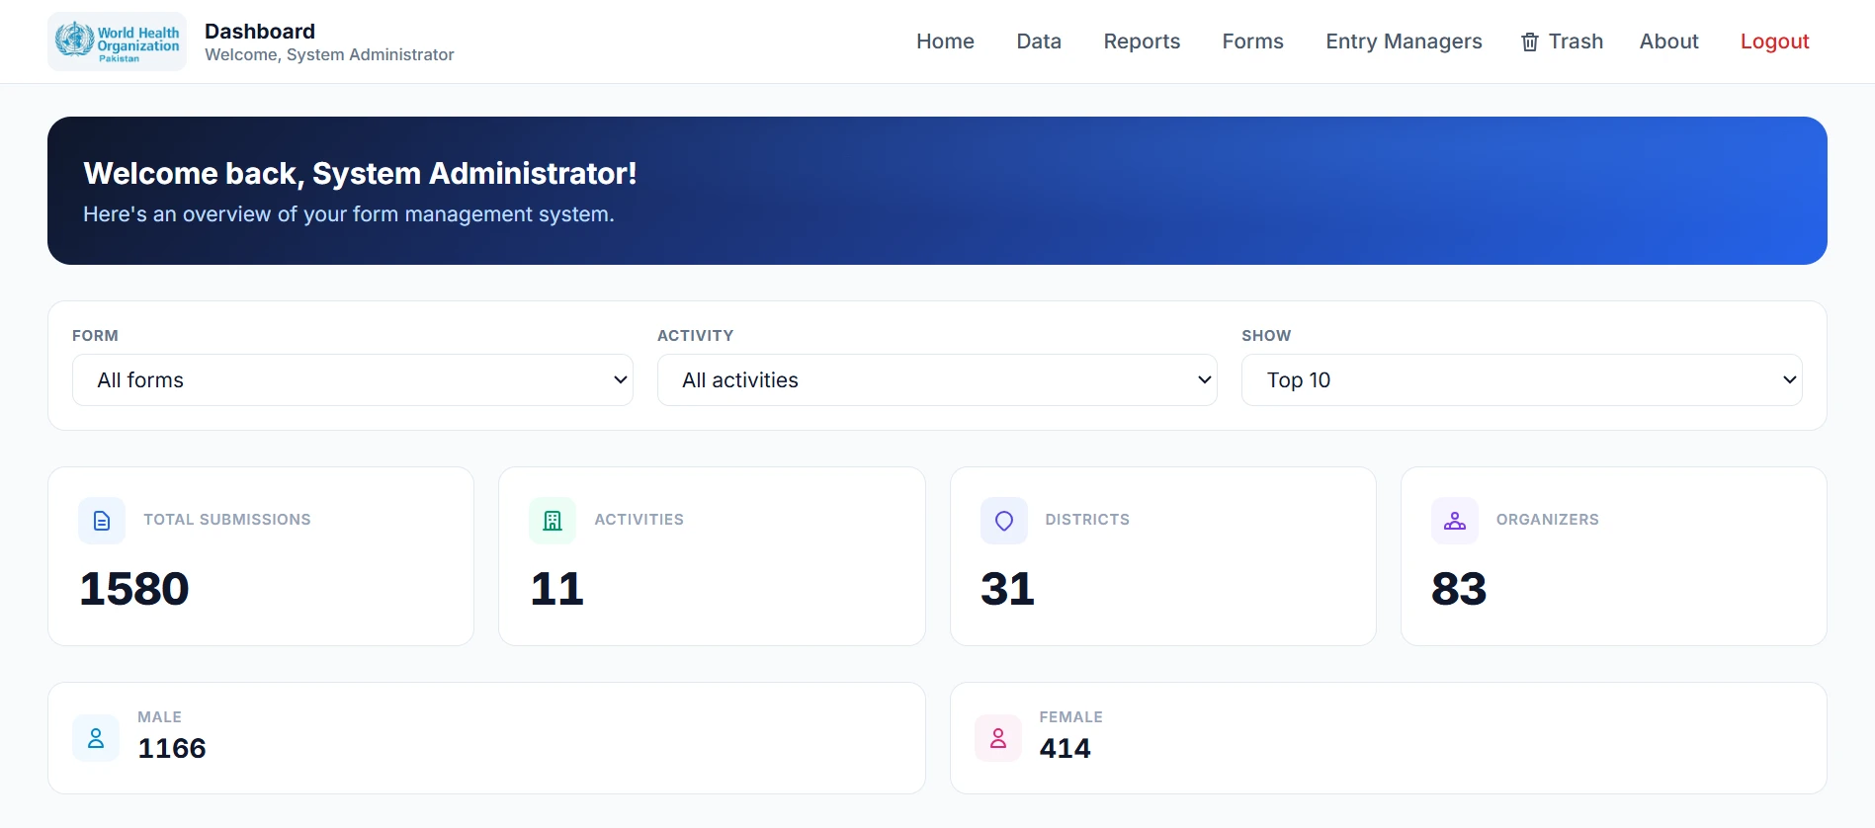The height and width of the screenshot is (828, 1875).
Task: Click the Trash link text
Action: [x=1576, y=41]
